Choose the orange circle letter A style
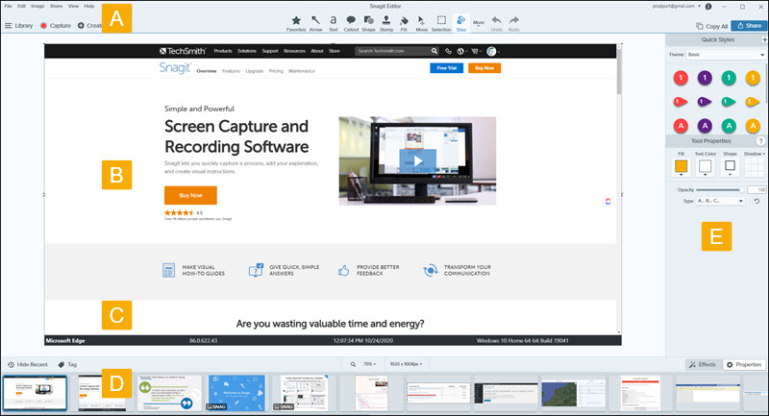 coord(753,126)
